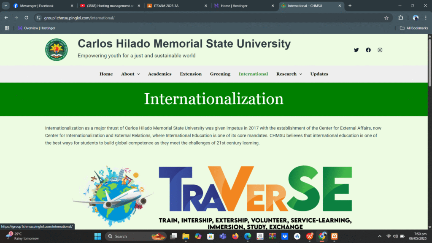Go to the Greening page link
This screenshot has height=243, width=432.
pos(220,74)
